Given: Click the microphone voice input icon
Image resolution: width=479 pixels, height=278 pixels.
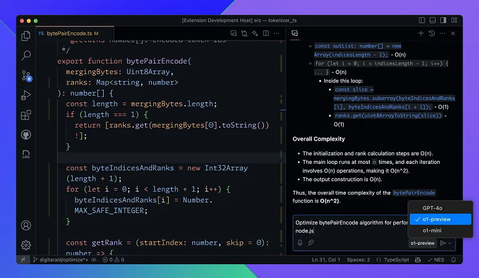Looking at the screenshot, I should [x=300, y=243].
